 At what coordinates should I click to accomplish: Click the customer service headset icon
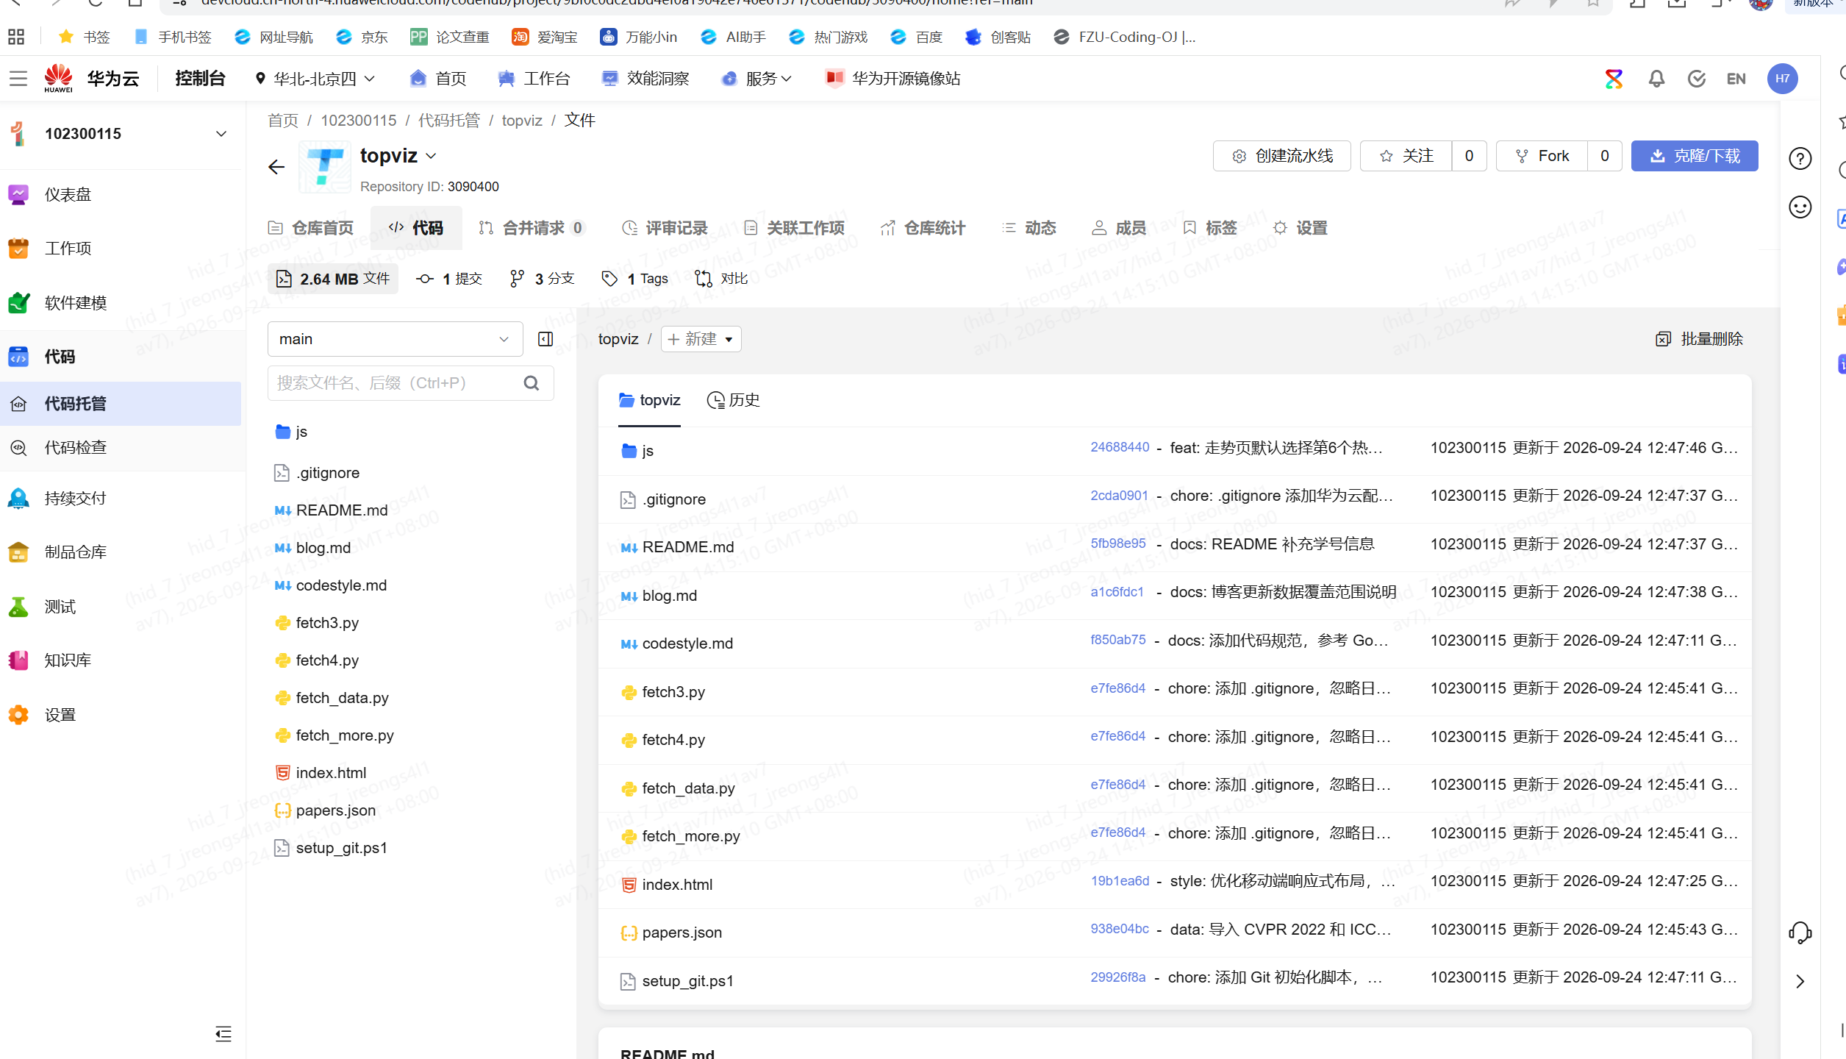click(x=1800, y=933)
